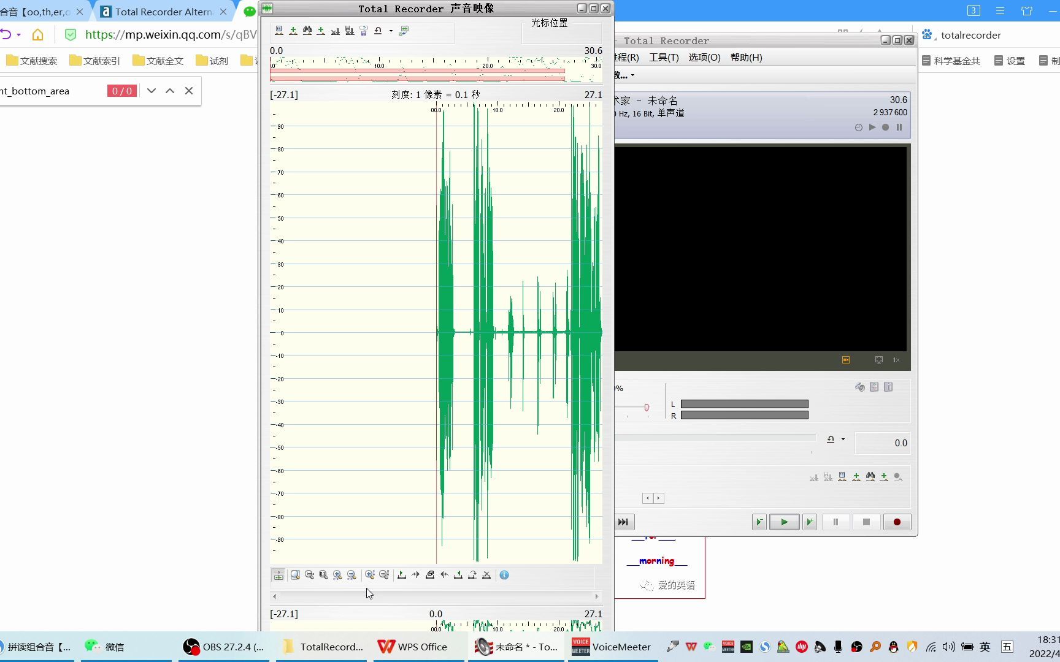The image size is (1060, 662).
Task: Toggle the video mode icon below the video panel
Action: pos(846,360)
